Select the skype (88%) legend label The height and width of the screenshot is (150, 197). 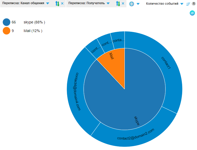tap(34, 22)
